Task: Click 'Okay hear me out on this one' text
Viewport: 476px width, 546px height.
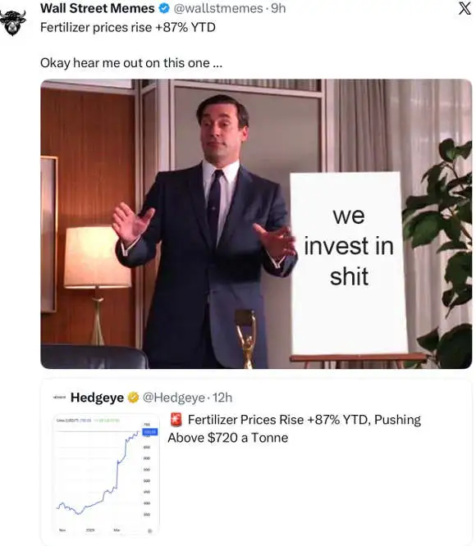Action: [131, 63]
